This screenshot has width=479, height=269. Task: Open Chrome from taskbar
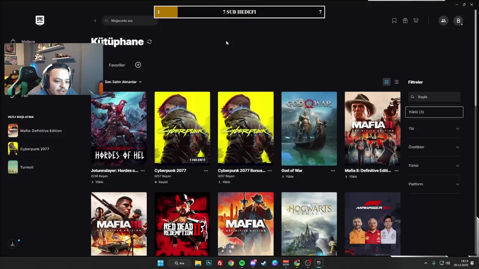tap(231, 263)
